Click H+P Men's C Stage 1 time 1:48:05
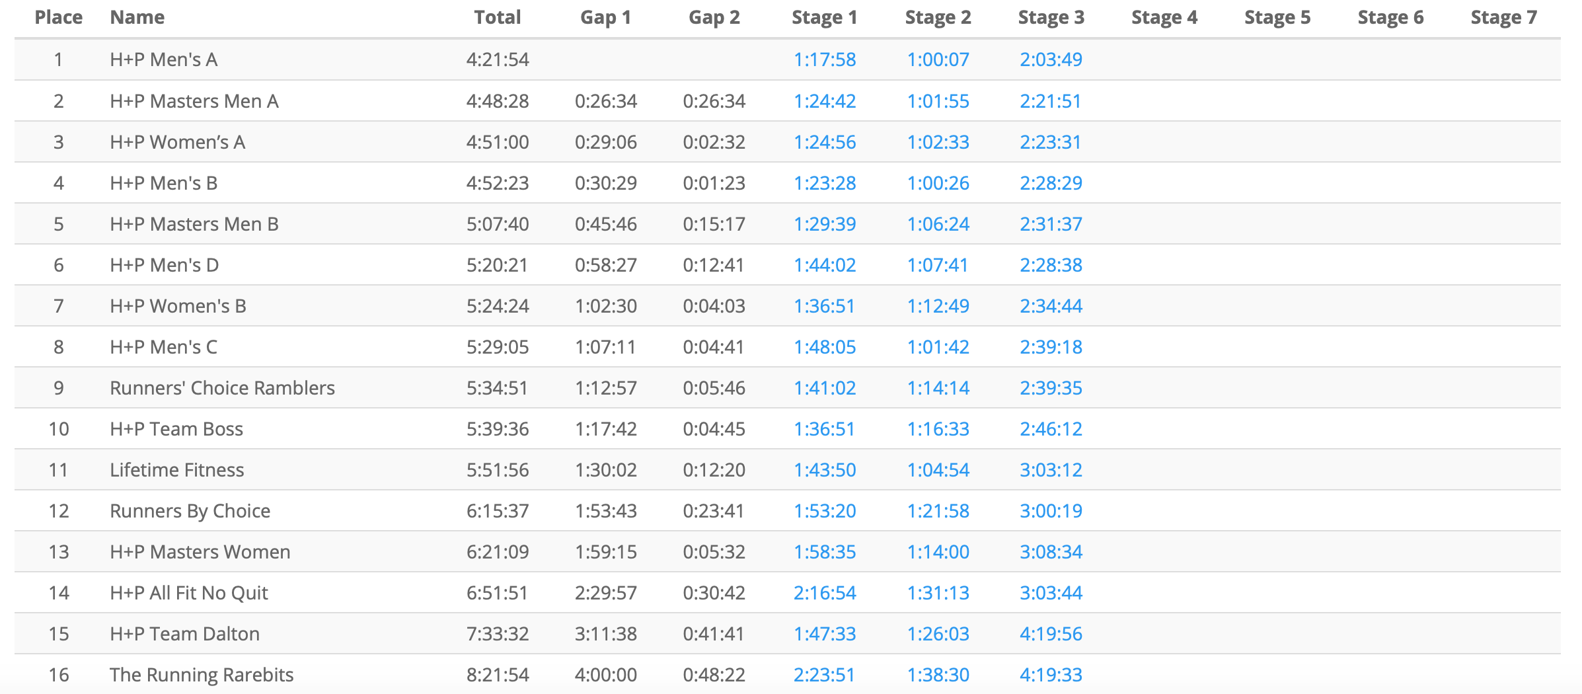This screenshot has width=1582, height=694. pos(824,347)
